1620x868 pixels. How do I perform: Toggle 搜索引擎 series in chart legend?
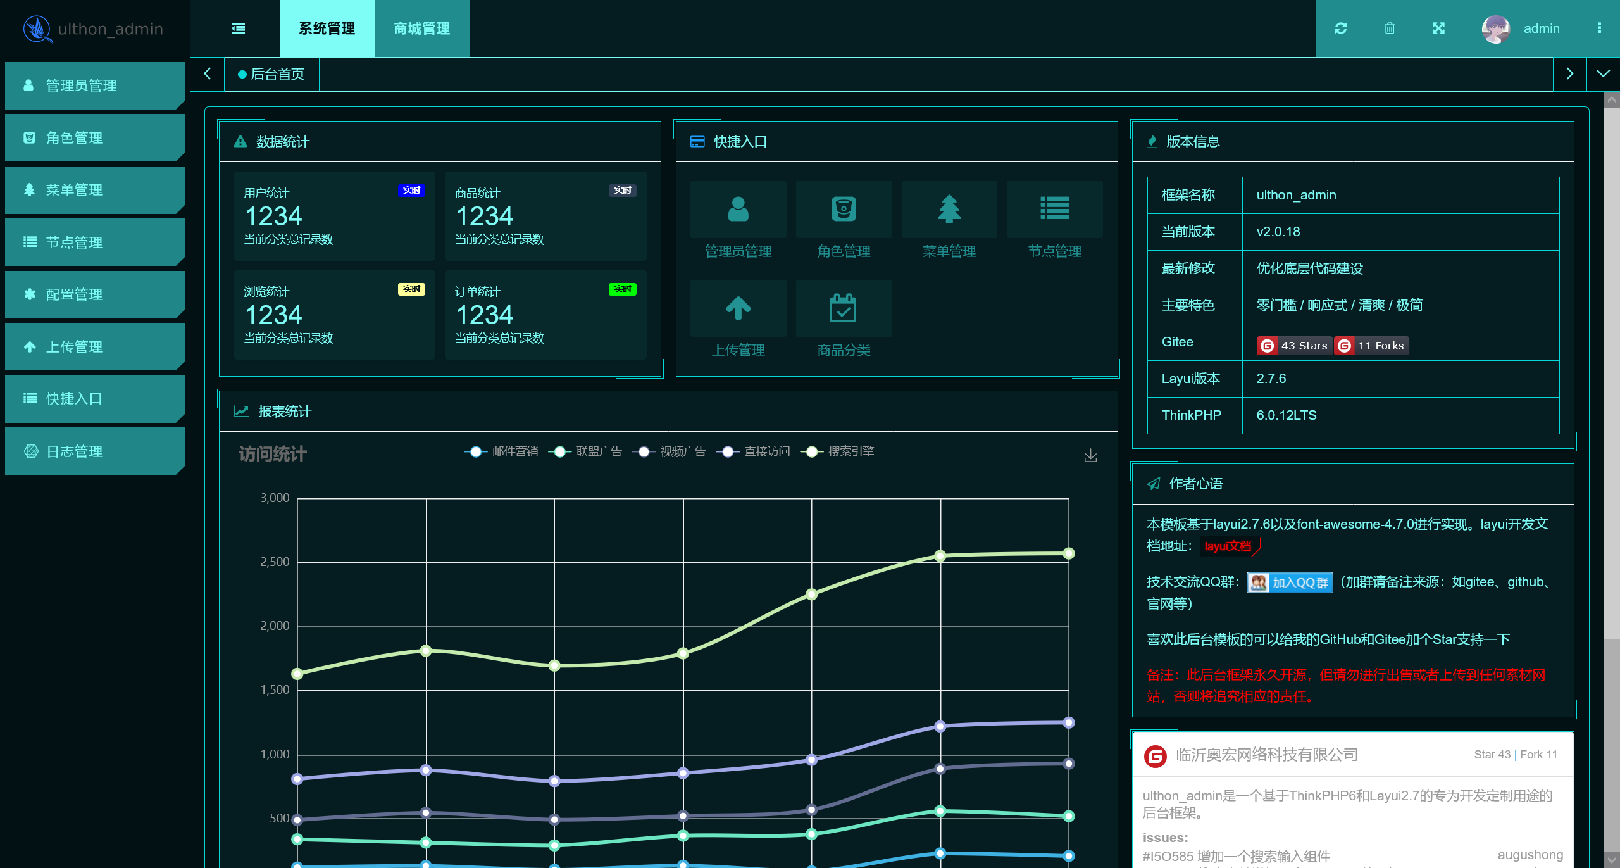coord(838,451)
